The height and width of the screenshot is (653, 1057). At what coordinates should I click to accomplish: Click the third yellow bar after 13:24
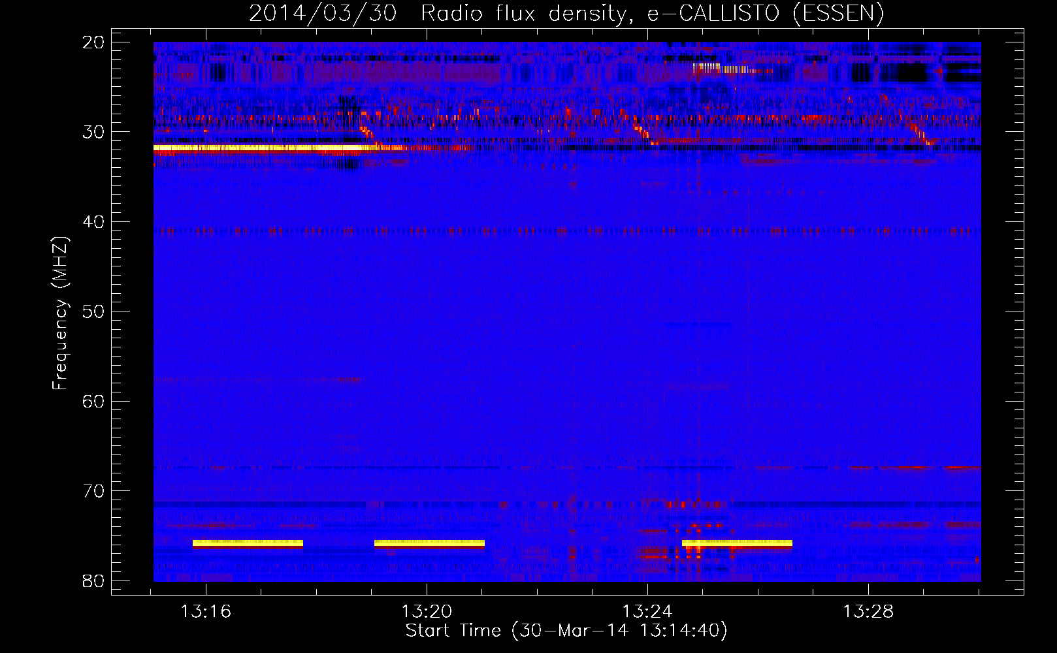pos(737,543)
